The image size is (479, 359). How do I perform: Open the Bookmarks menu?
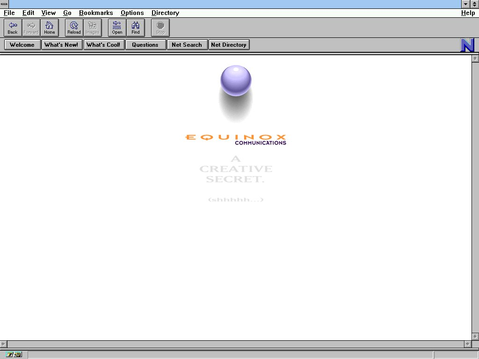click(x=96, y=13)
